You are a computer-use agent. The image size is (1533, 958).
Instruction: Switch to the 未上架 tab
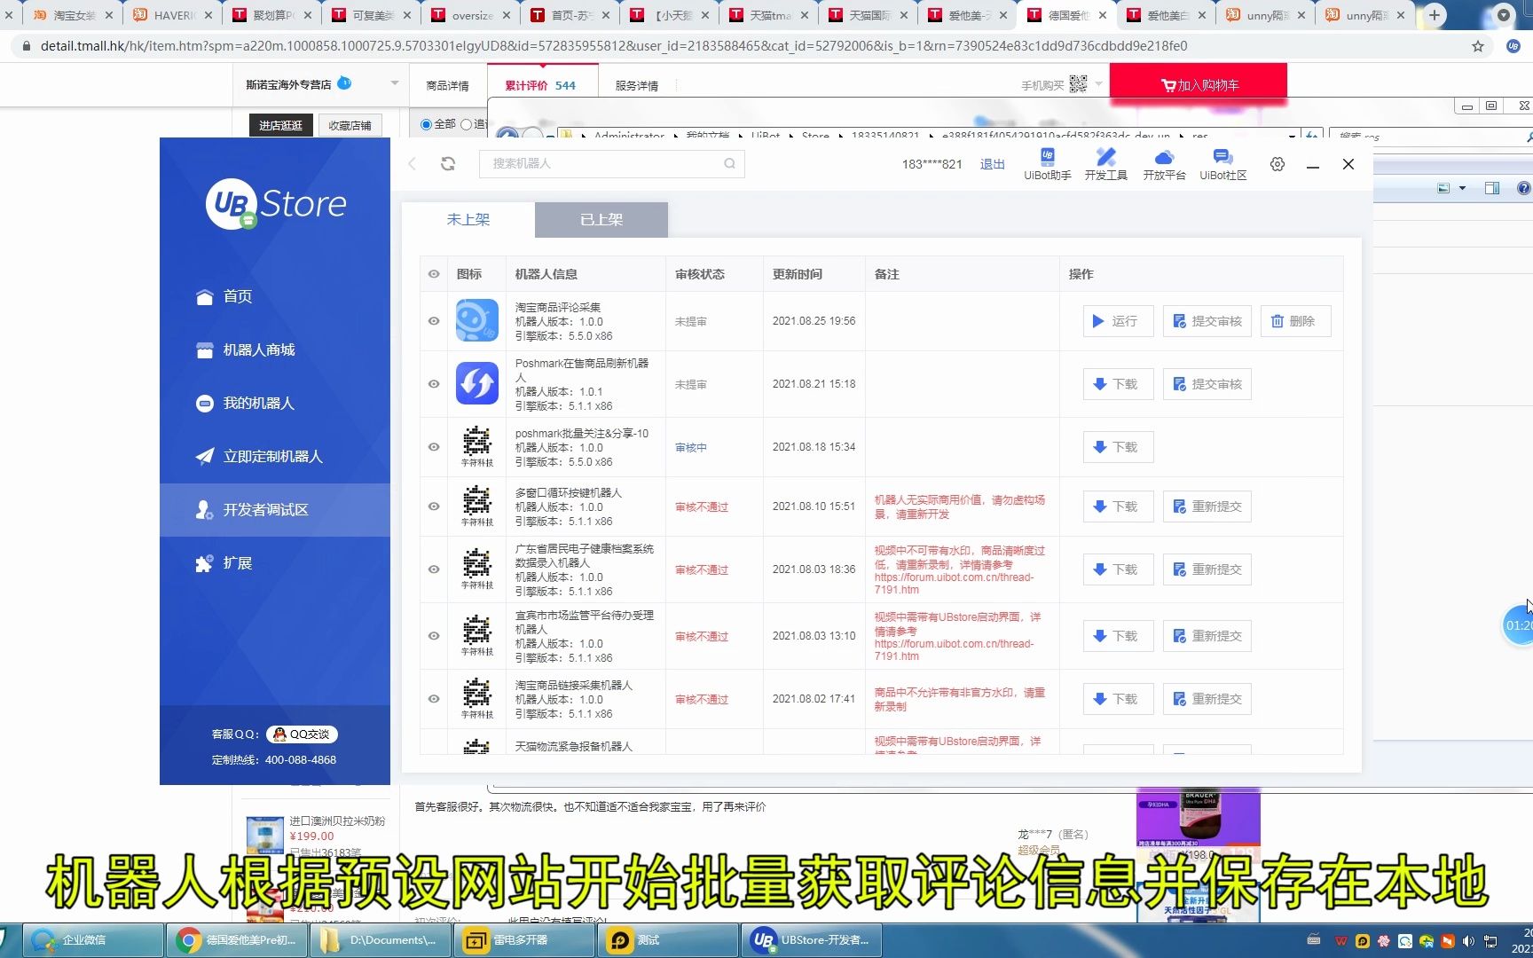pos(468,219)
